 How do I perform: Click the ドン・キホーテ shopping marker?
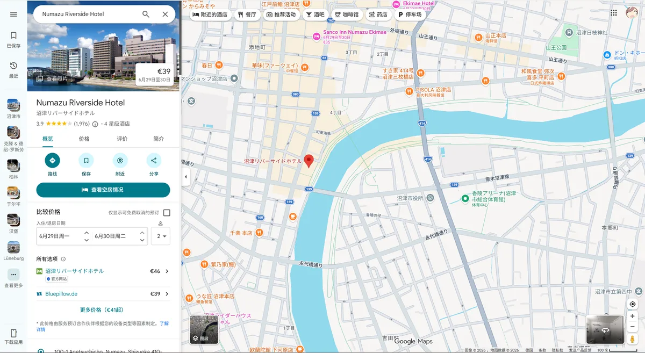point(607,54)
